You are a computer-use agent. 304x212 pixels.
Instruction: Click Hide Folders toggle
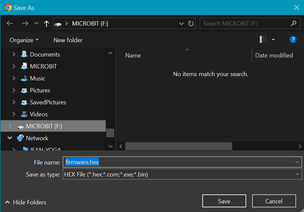tap(26, 202)
